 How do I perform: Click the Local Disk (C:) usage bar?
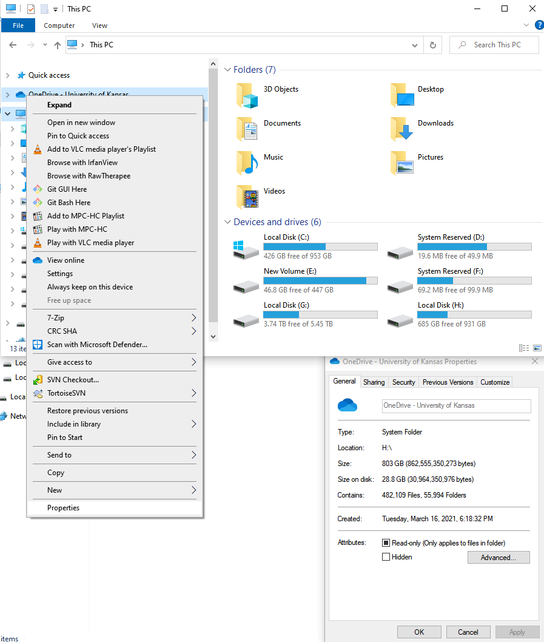point(320,246)
